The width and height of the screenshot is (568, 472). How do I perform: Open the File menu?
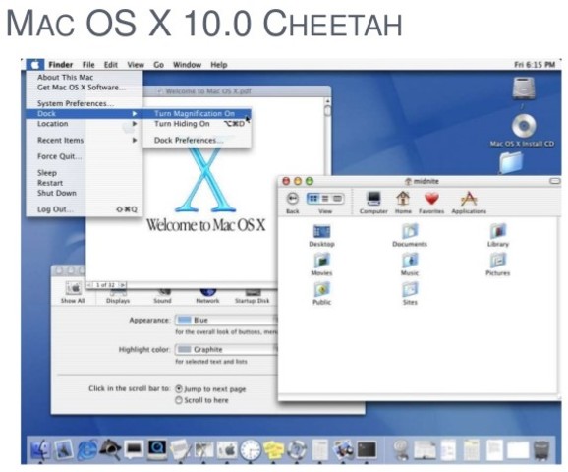[x=88, y=65]
